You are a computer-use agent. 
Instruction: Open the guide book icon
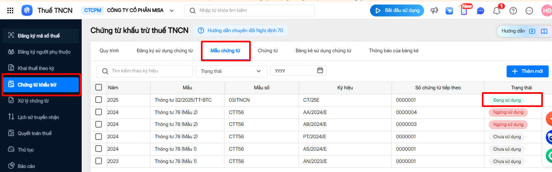tap(544, 31)
